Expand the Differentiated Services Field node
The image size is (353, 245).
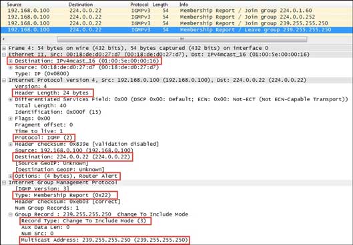11,99
